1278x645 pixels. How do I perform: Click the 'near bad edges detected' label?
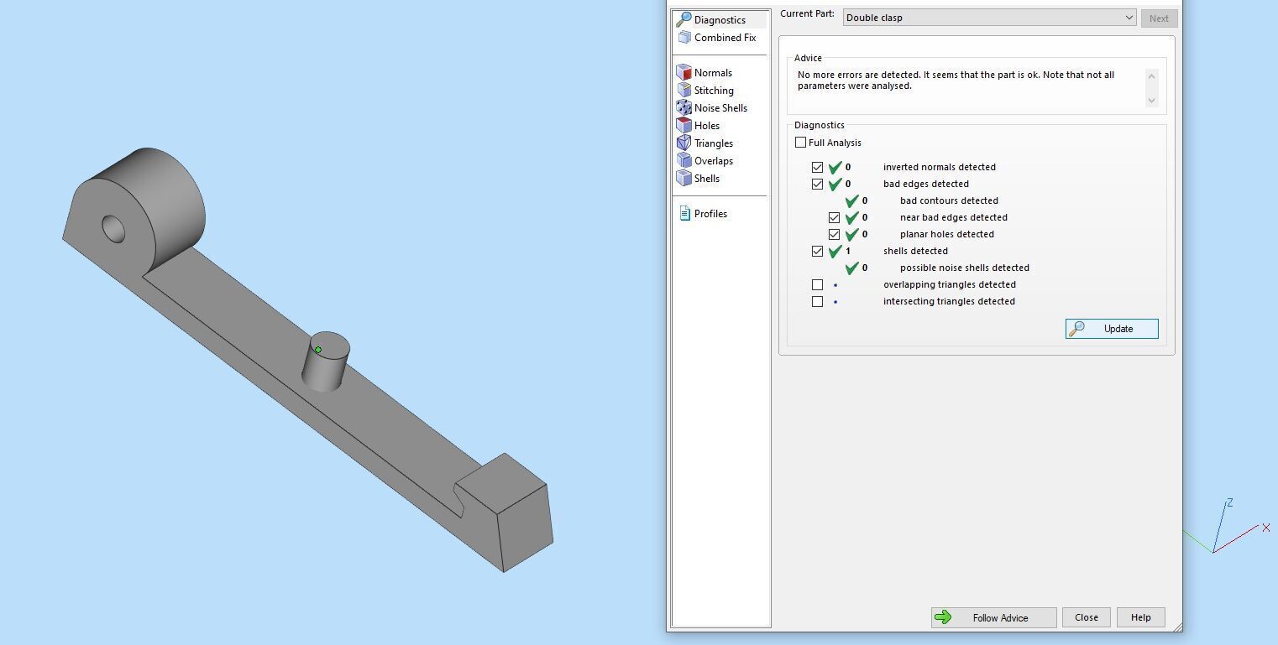coord(954,217)
